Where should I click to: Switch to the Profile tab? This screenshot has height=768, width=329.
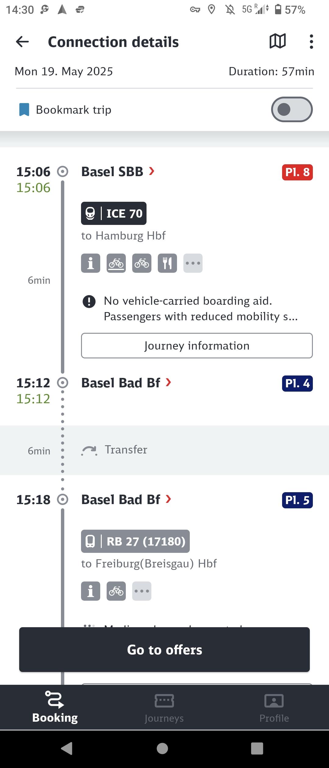[274, 708]
